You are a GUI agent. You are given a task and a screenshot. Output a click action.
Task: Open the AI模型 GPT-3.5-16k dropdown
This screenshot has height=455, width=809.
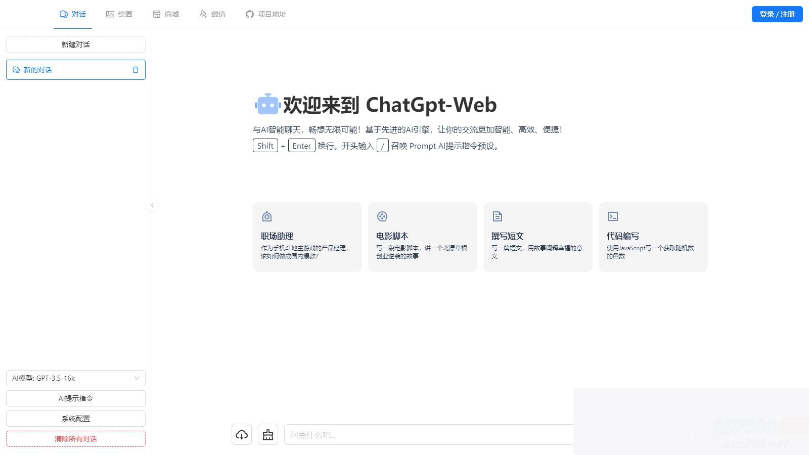(76, 378)
